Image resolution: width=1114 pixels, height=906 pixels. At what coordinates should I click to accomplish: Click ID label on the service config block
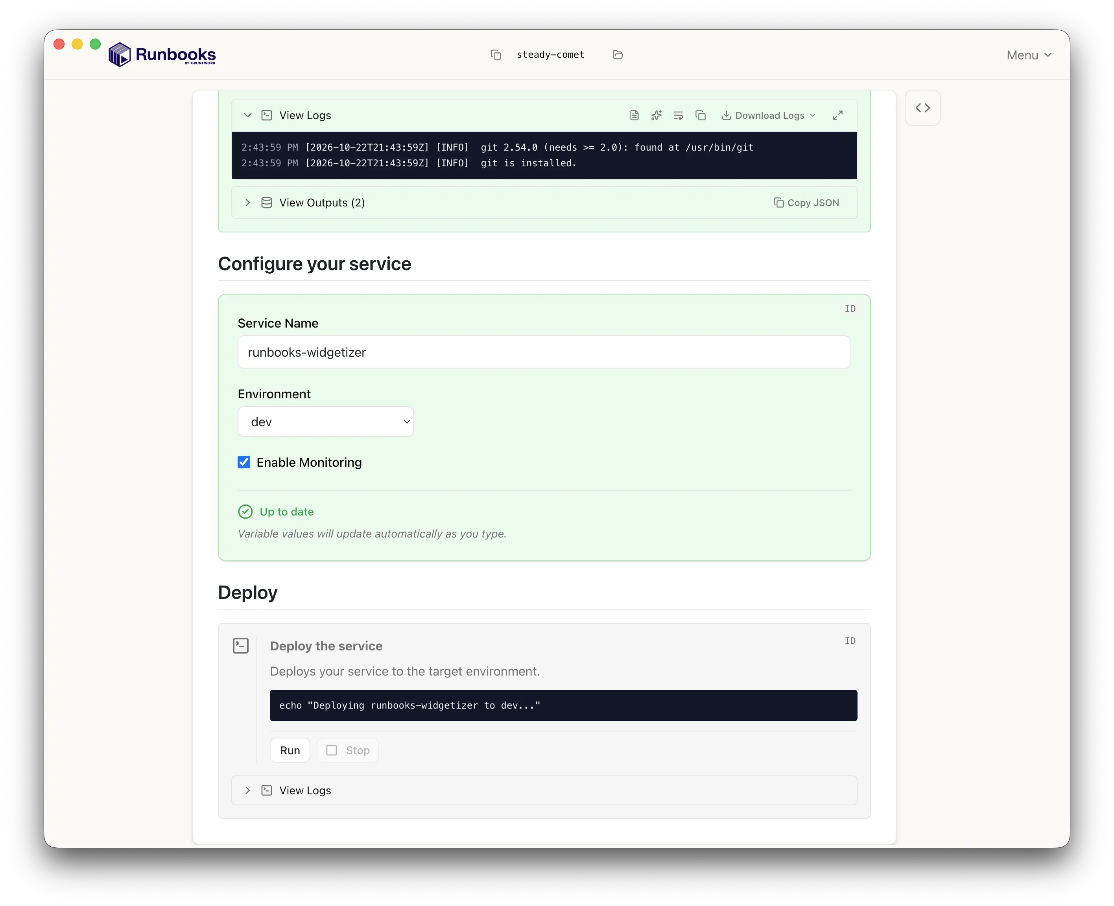[x=850, y=309]
